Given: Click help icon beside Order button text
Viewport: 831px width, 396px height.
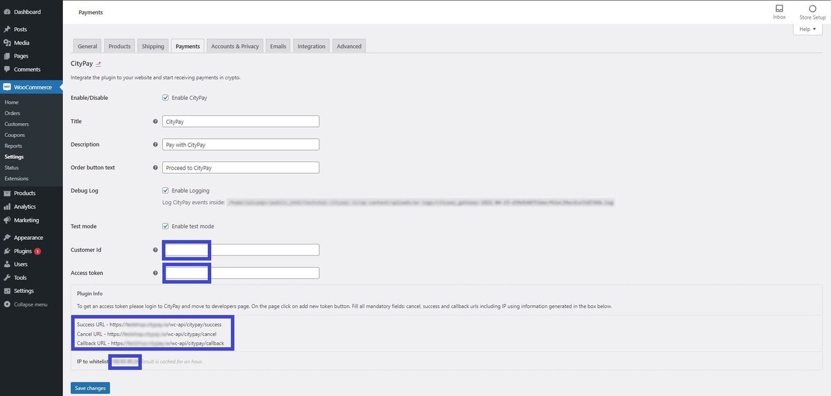Looking at the screenshot, I should pos(155,167).
